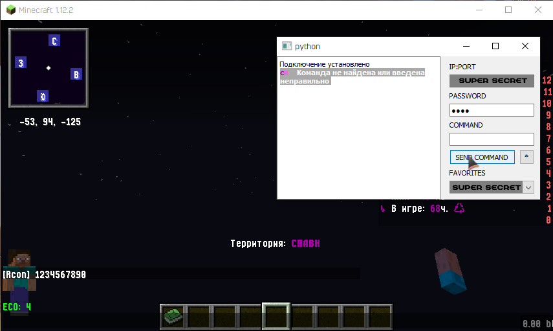Click the asterisk favorite button

(x=526, y=157)
